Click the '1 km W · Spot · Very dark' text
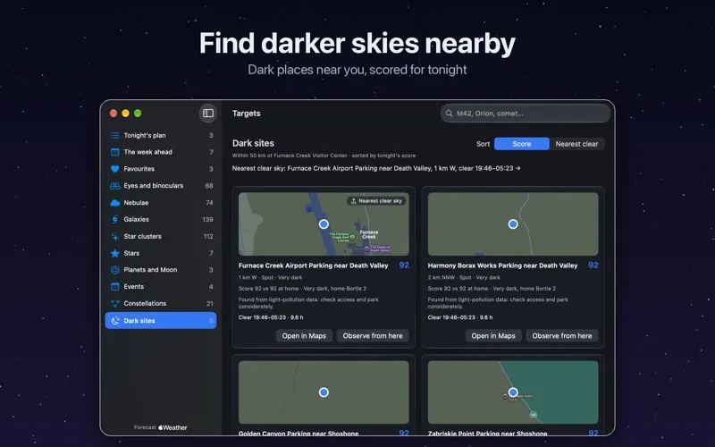 point(271,277)
